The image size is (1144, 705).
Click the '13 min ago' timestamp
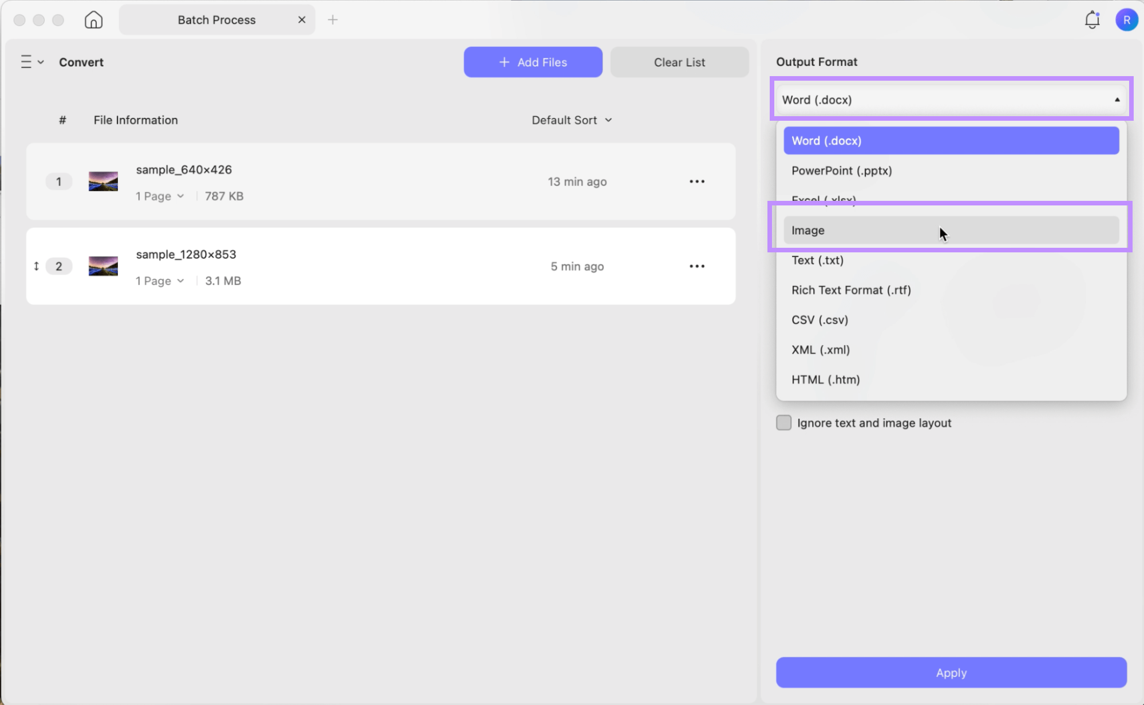point(577,181)
